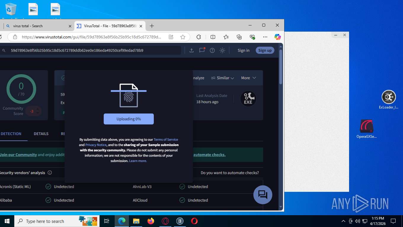The width and height of the screenshot is (403, 227).
Task: Click the Uploading 0% button
Action: [x=129, y=119]
